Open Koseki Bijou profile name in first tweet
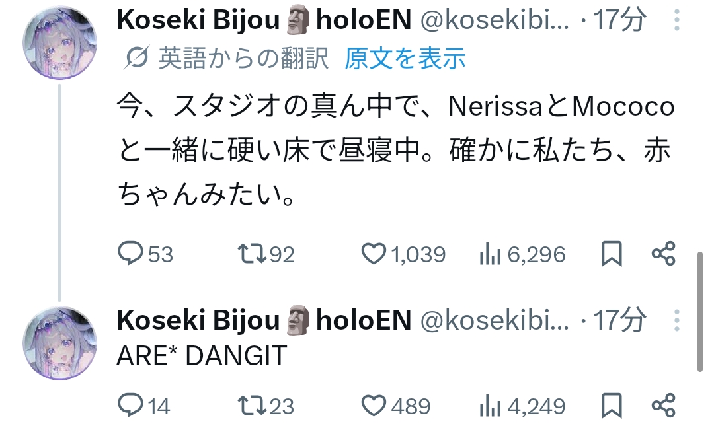 [x=198, y=21]
